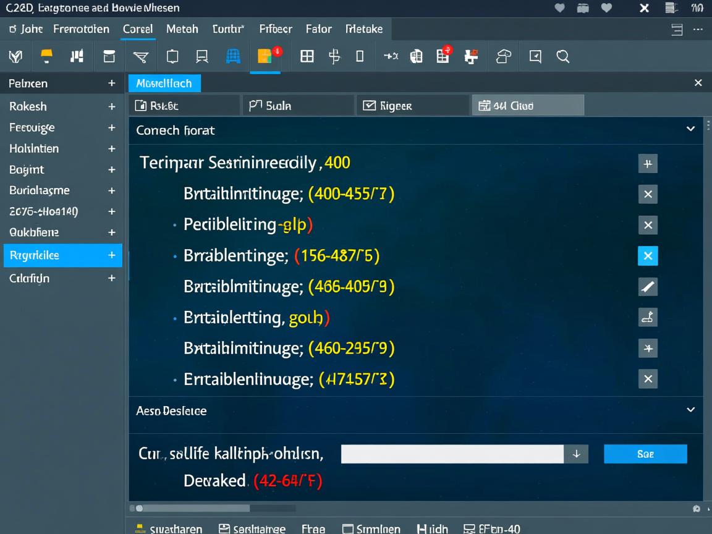Expand the Rokesh sidebar item with plus
Viewport: 712px width, 534px height.
(x=112, y=106)
